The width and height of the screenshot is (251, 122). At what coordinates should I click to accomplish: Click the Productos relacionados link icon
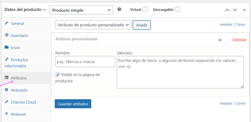7,59
